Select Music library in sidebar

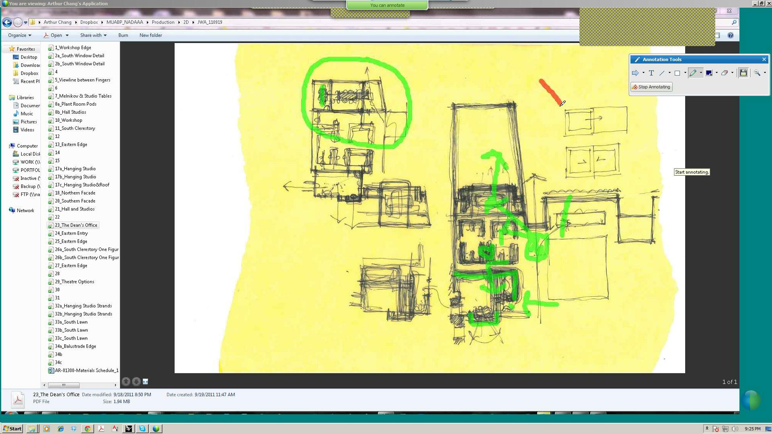click(x=23, y=114)
